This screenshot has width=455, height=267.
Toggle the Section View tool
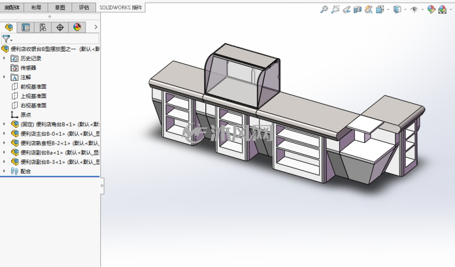(x=357, y=9)
